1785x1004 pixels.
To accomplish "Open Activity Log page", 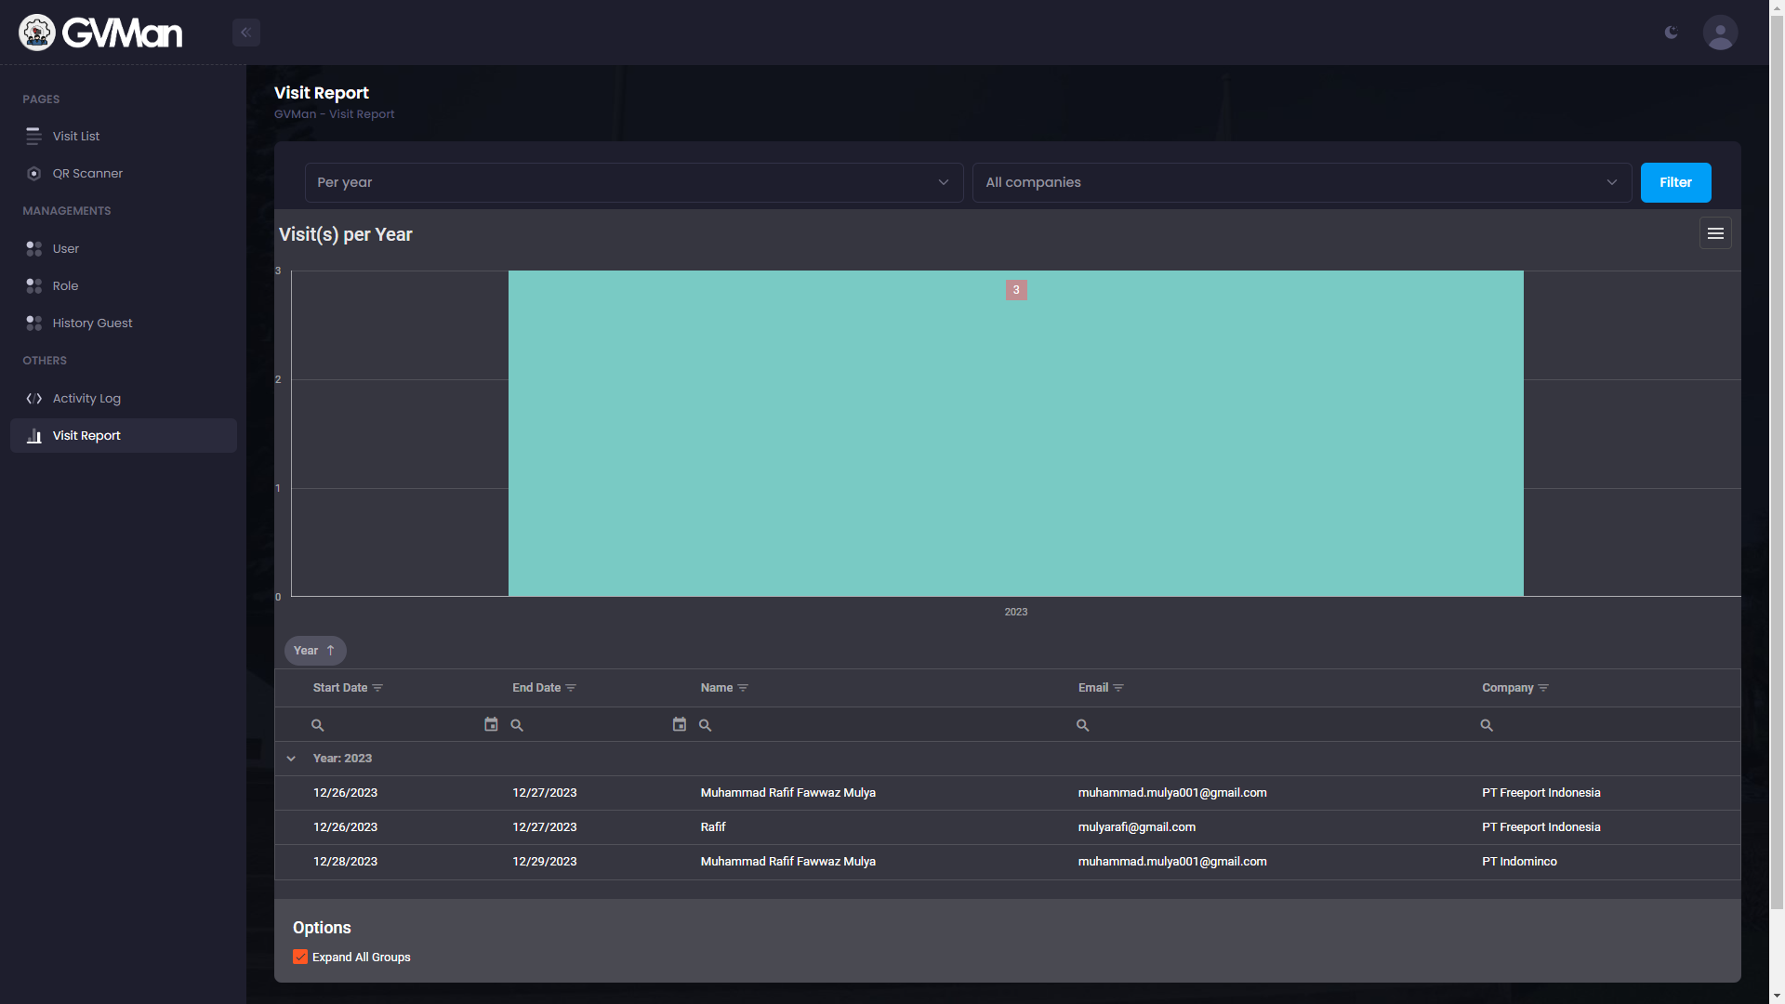I will (124, 399).
